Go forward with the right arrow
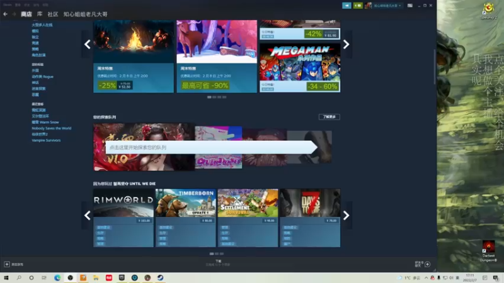The image size is (504, 283). click(x=14, y=14)
